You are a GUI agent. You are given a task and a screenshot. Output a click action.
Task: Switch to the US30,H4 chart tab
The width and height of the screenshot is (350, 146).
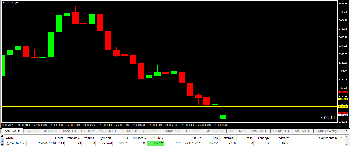coord(32,131)
